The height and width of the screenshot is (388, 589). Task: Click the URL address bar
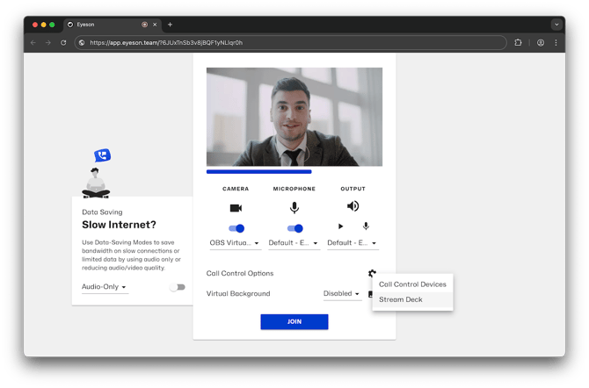290,42
